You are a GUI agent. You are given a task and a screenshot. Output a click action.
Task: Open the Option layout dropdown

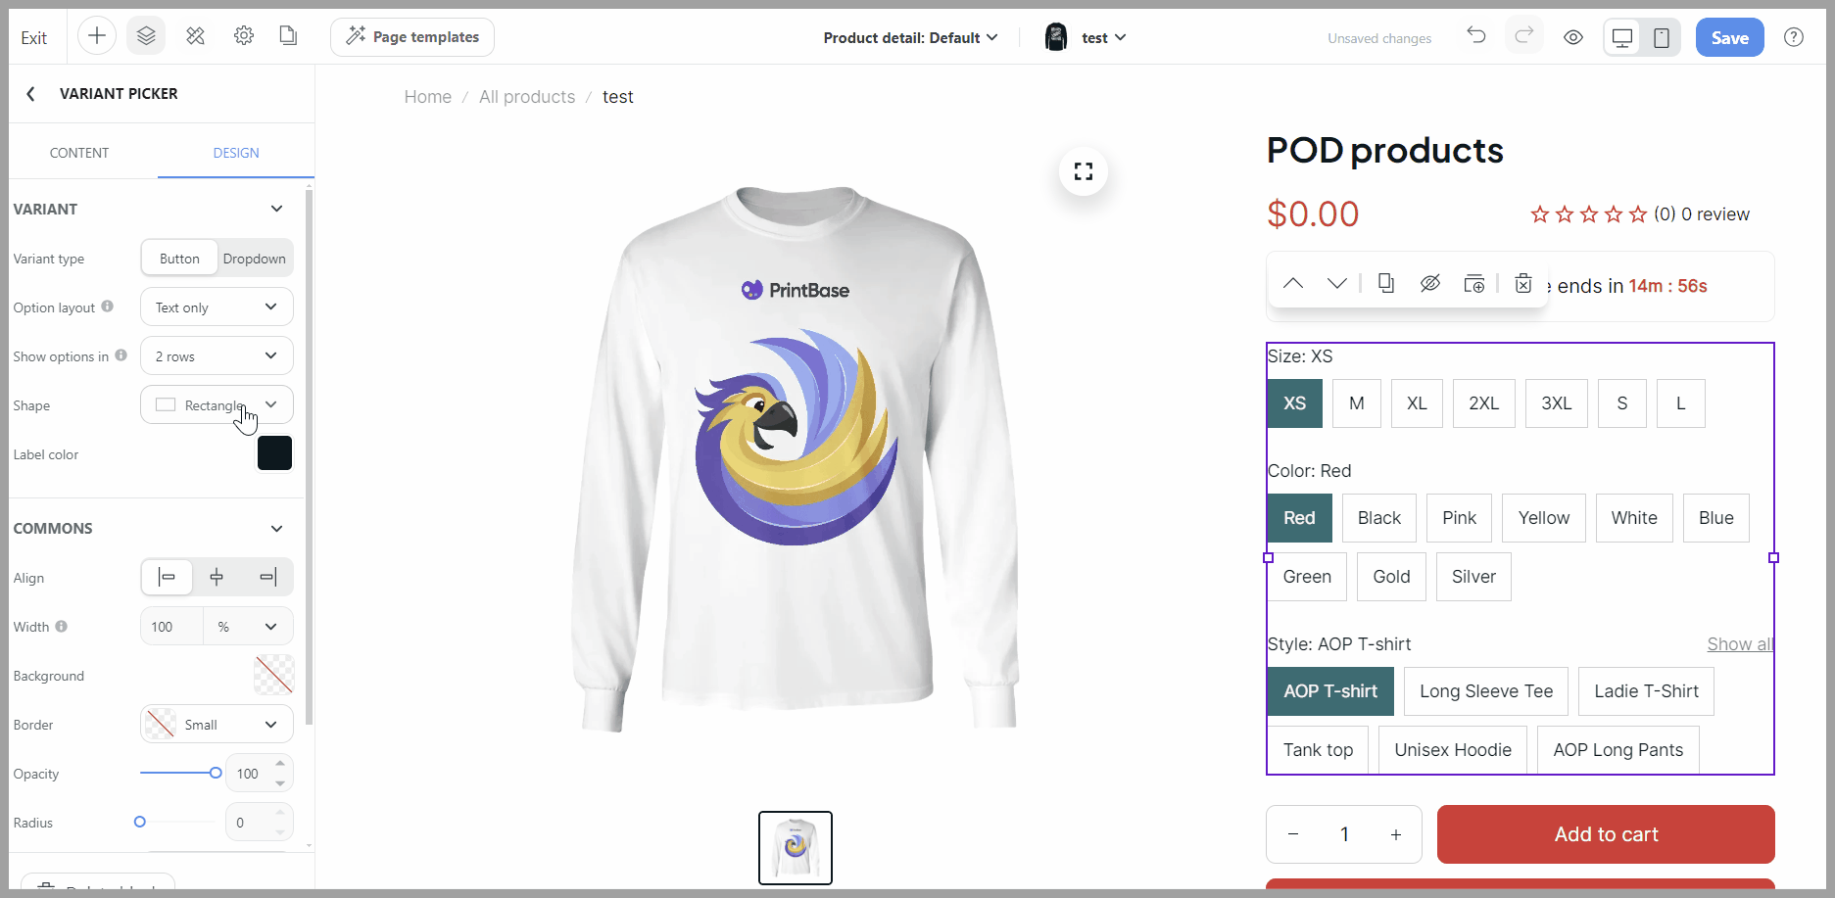tap(217, 307)
